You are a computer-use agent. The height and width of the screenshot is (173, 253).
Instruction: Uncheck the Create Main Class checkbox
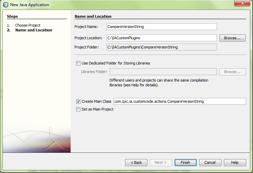(78, 102)
